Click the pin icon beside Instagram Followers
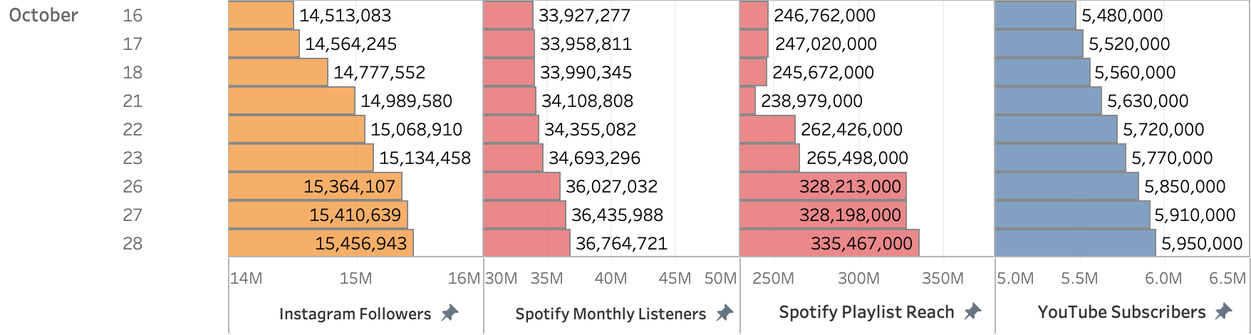The image size is (1251, 335). tap(450, 313)
